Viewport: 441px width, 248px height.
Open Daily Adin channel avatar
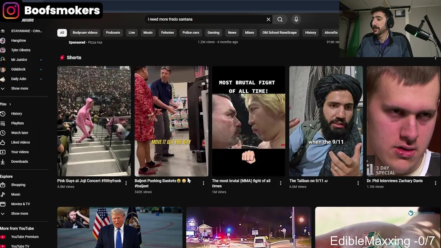(x=3, y=79)
